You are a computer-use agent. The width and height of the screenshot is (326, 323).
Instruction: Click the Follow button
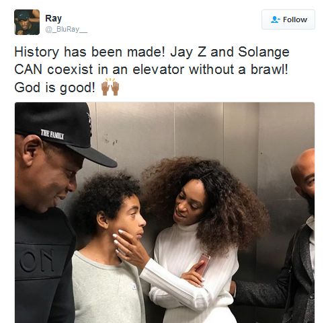click(288, 20)
